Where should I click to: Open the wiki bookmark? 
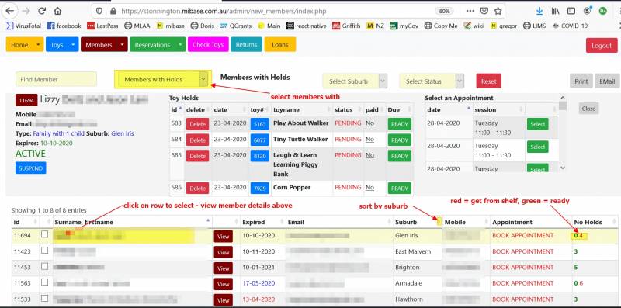(x=474, y=26)
